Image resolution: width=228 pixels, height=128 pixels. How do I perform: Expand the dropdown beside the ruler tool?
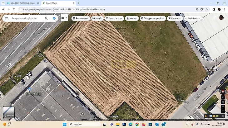pos(67,18)
